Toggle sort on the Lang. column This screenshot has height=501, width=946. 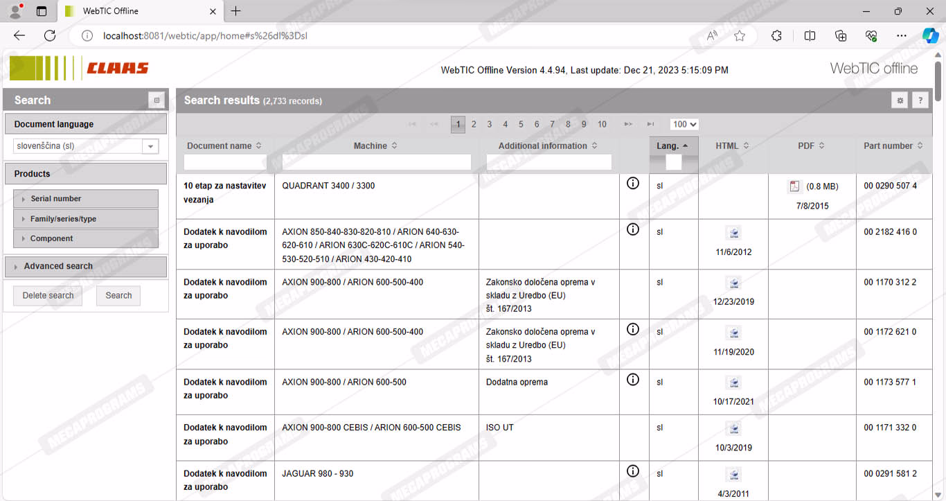(x=672, y=146)
